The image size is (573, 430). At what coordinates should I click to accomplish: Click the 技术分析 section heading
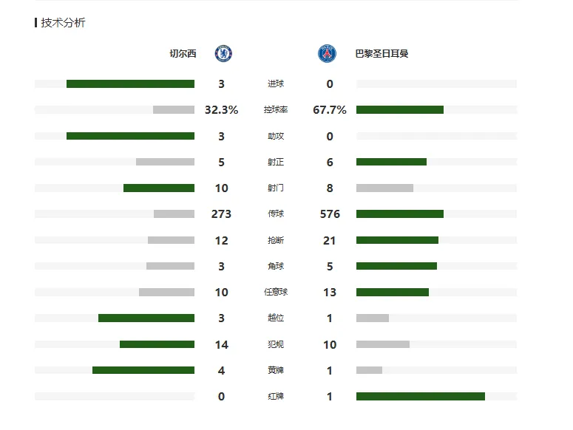point(64,23)
